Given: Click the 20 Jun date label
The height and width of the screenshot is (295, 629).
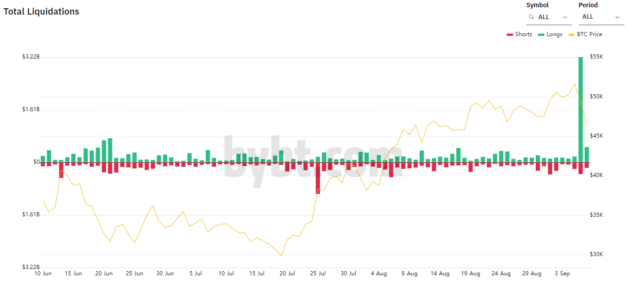Looking at the screenshot, I should [104, 274].
